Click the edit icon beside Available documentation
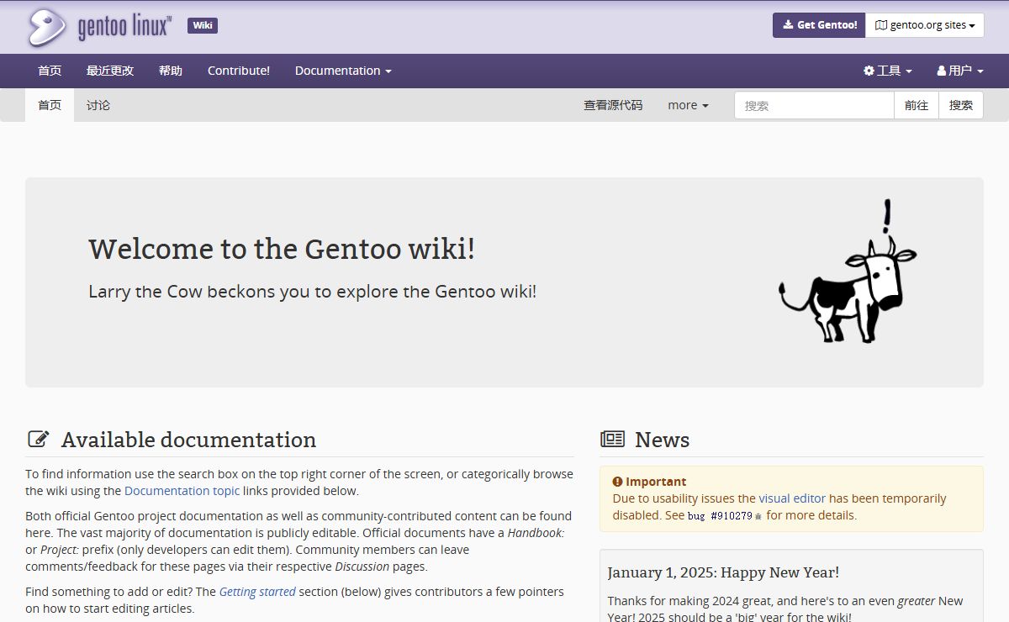 [x=39, y=439]
